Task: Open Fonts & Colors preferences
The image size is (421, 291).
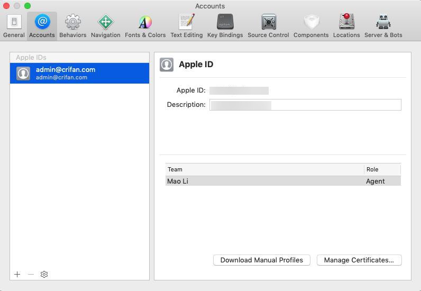Action: tap(145, 26)
